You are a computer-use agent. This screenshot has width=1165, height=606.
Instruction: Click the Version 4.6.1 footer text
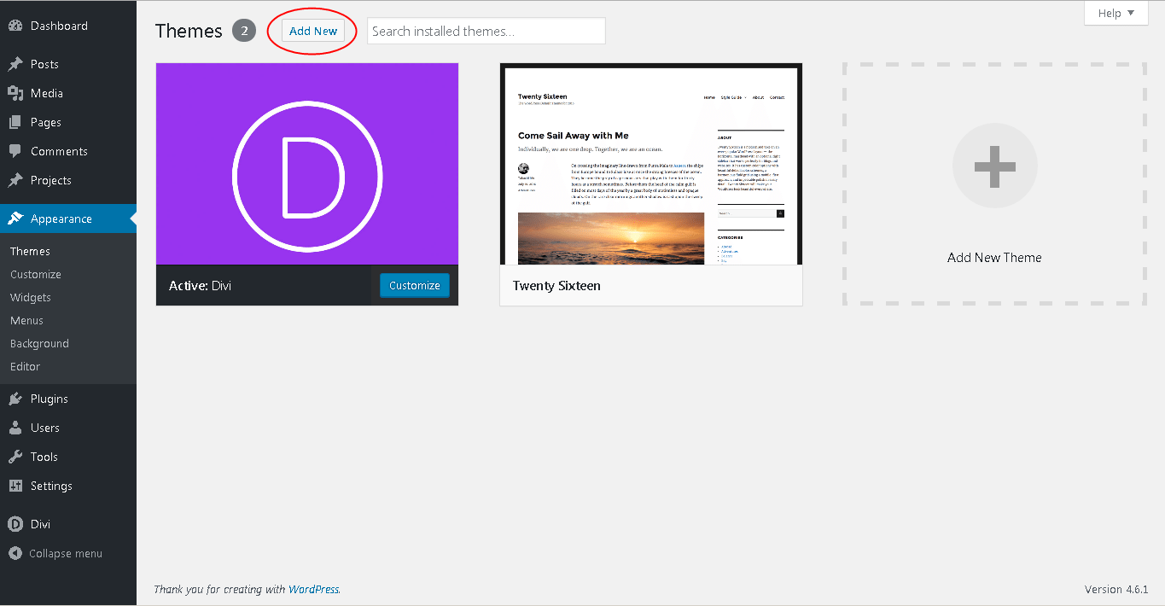pyautogui.click(x=1116, y=589)
